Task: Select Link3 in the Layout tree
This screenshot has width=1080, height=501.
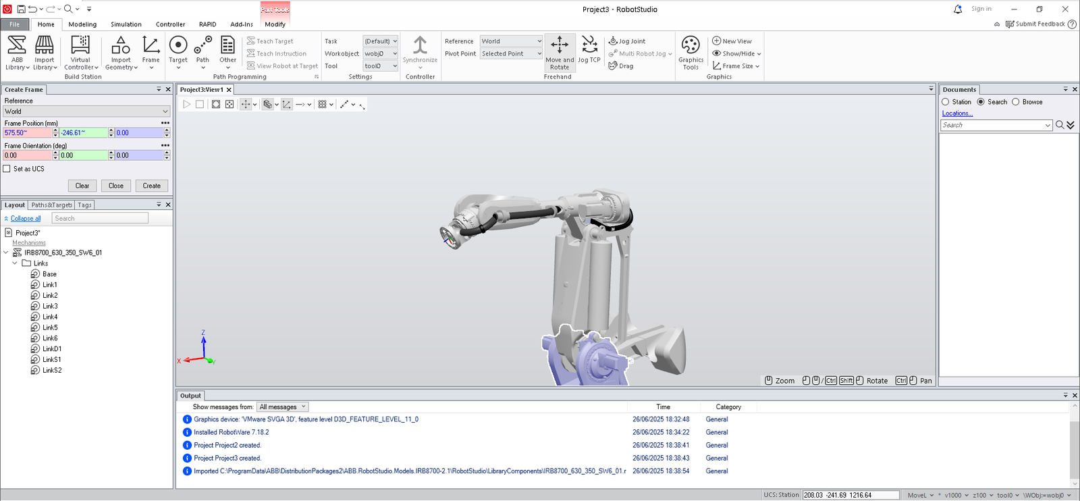Action: (50, 306)
